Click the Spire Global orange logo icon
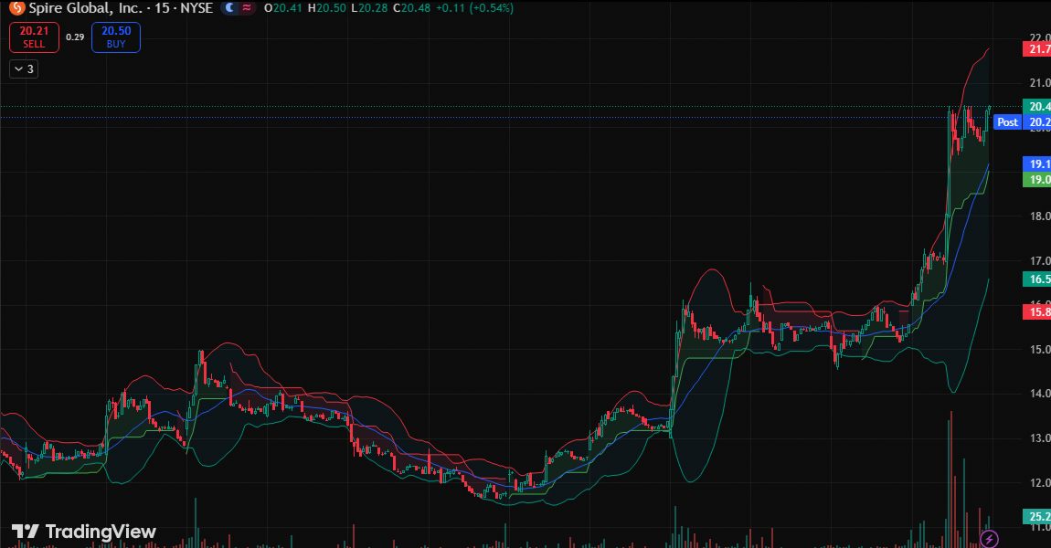Screen dimensions: 1051x548 click(x=16, y=8)
